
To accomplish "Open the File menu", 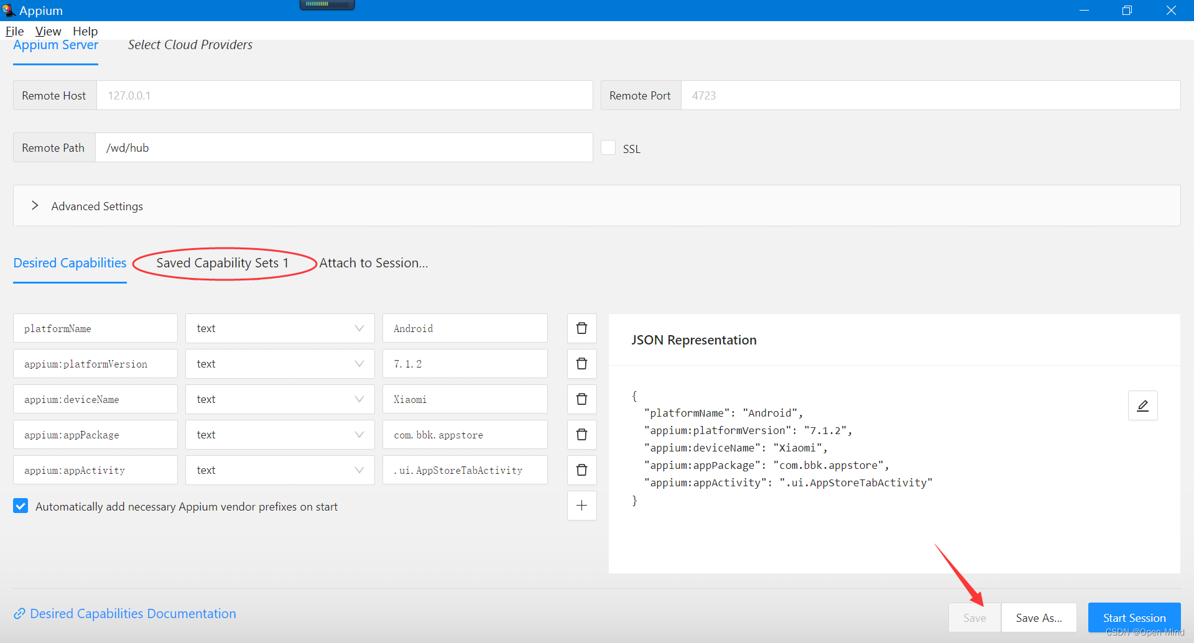I will point(14,31).
